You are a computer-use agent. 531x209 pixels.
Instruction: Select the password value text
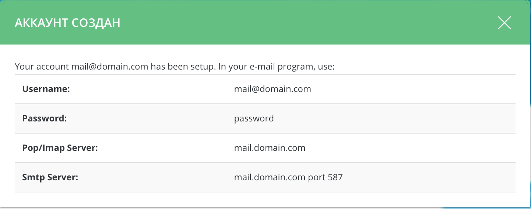pos(254,118)
